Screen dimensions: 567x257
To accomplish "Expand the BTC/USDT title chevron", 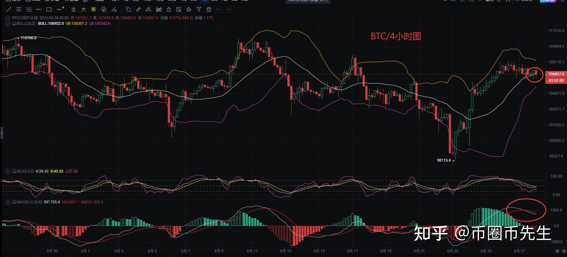I will click(8, 18).
